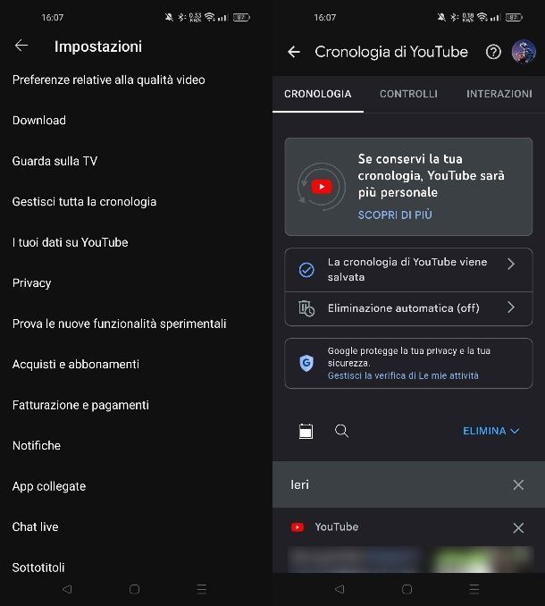Tap Android home button under Impostazioni screen

tap(134, 589)
